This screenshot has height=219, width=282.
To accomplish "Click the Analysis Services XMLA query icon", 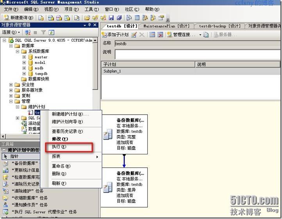I will click(x=67, y=18).
